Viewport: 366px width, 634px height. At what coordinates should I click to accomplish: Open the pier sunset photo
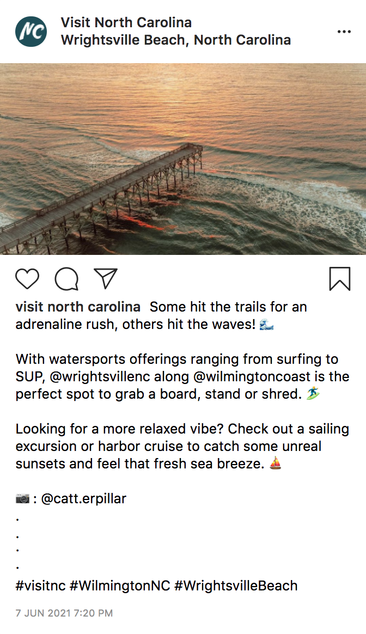183,158
